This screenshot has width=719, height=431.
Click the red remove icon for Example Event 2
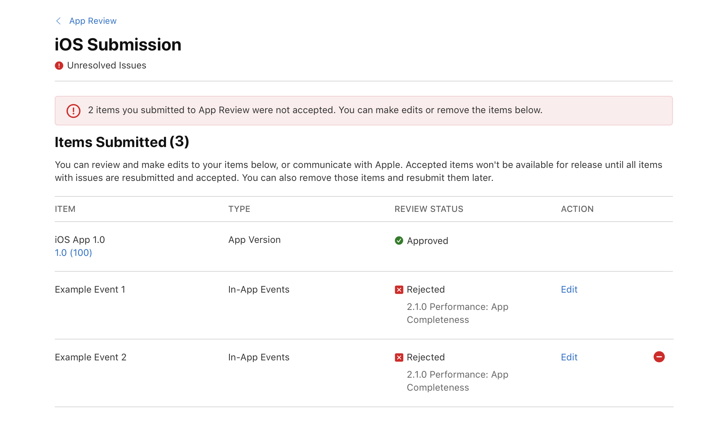pyautogui.click(x=659, y=356)
